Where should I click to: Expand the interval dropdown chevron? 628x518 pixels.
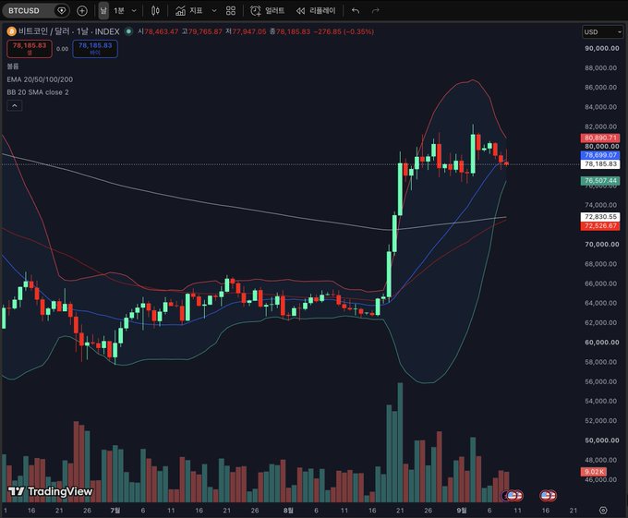pyautogui.click(x=134, y=11)
